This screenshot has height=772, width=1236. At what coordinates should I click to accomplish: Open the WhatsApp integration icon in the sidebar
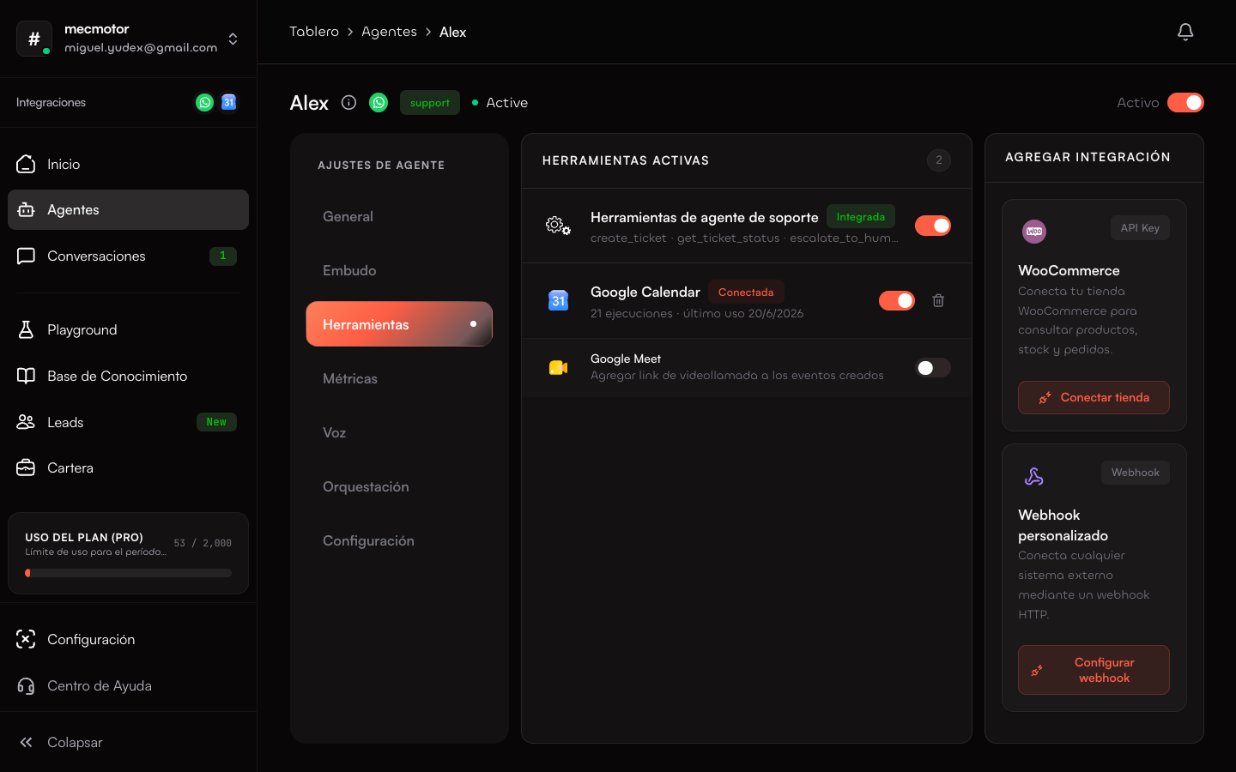(x=204, y=102)
